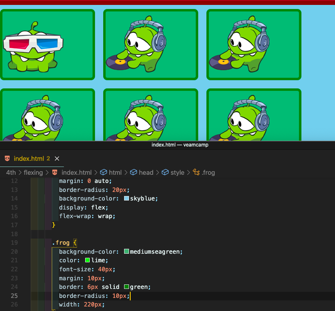Click the style cube icon in breadcrumb
Image resolution: width=335 pixels, height=311 pixels.
click(165, 172)
